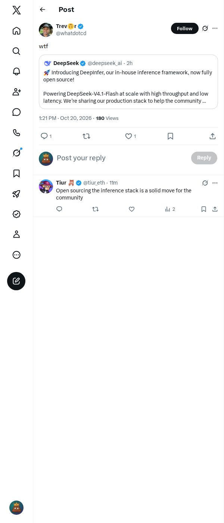The height and width of the screenshot is (523, 224).
Task: Click the compose post button
Action: tap(16, 281)
